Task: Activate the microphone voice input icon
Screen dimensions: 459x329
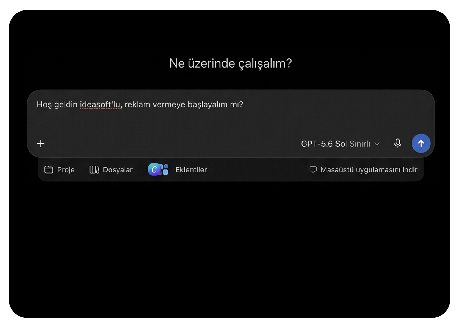Action: point(398,143)
